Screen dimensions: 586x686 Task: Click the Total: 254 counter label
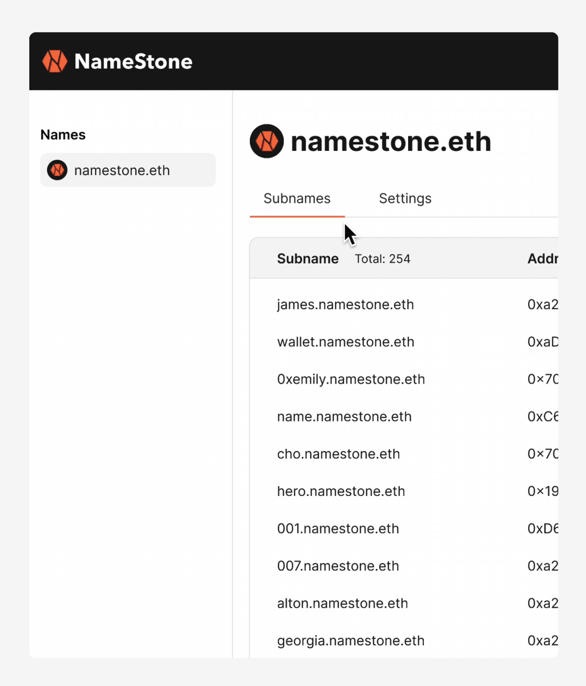(383, 259)
